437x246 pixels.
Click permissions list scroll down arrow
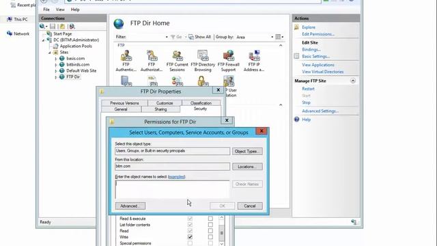(221, 244)
